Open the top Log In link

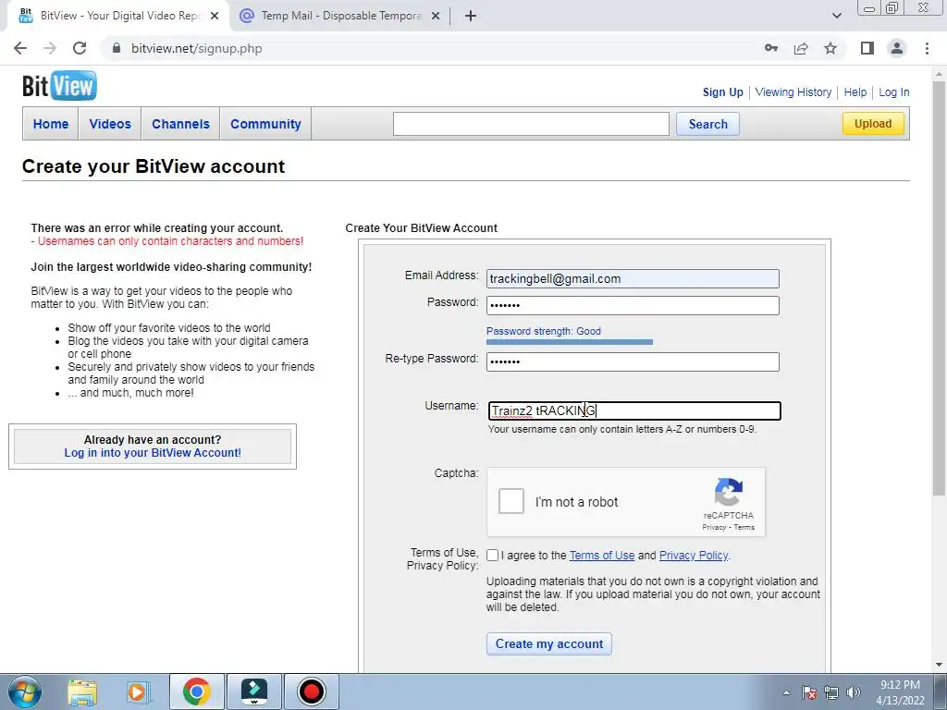tap(894, 92)
